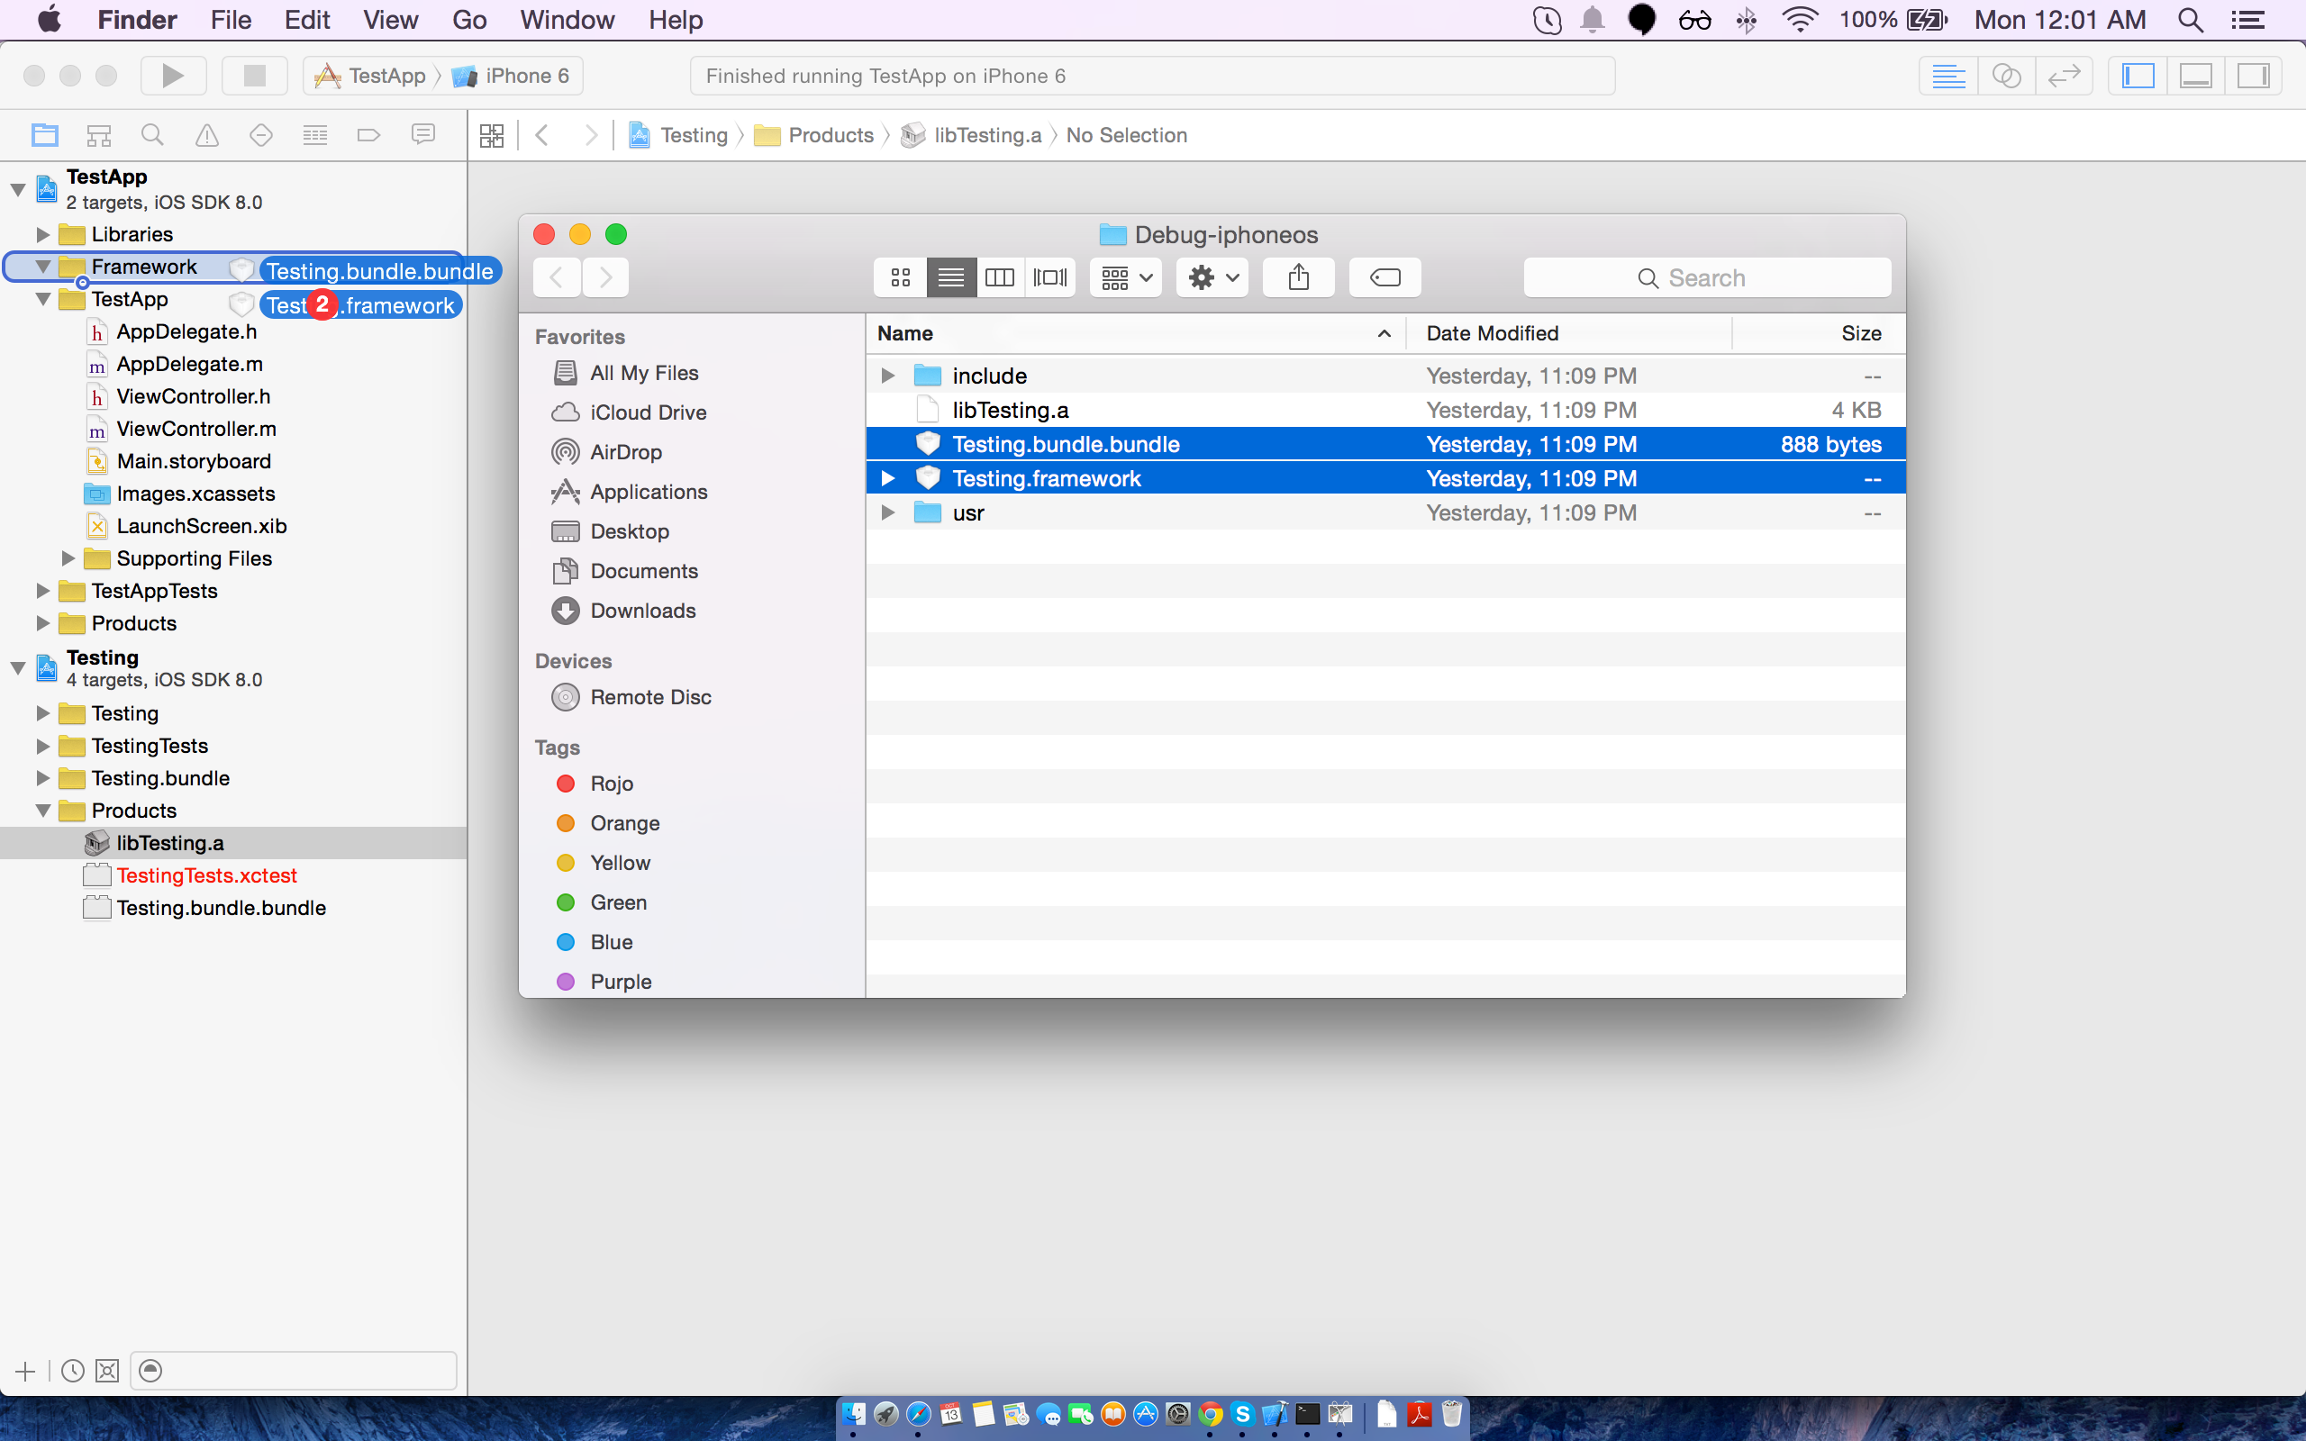Open the Finder Action gear dropdown
Image resolution: width=2306 pixels, height=1441 pixels.
tap(1212, 277)
